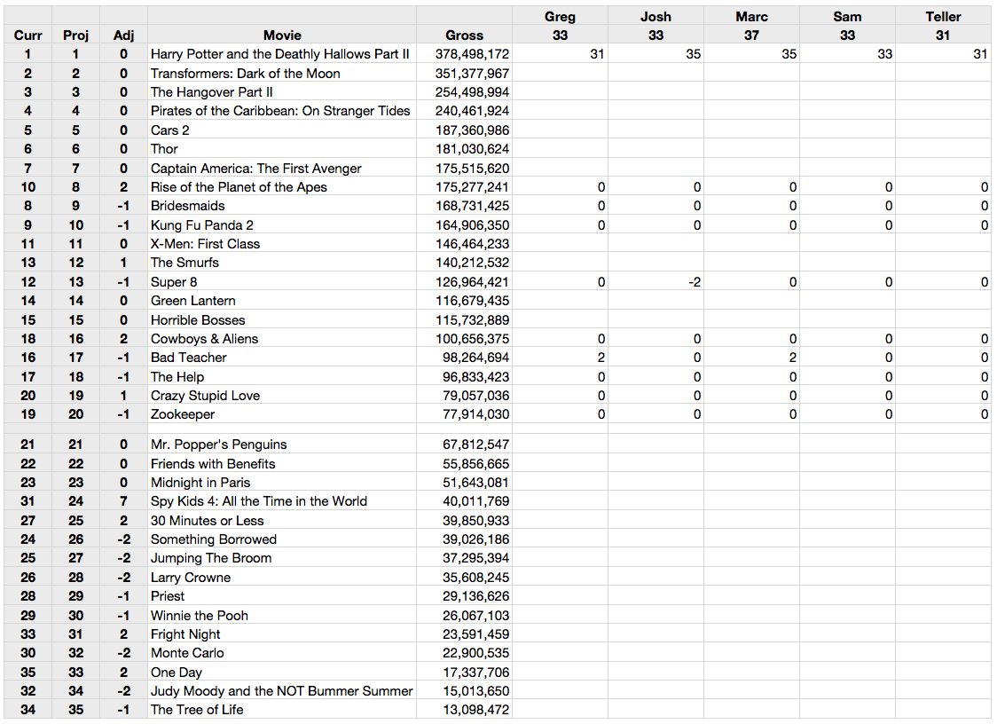The width and height of the screenshot is (997, 724).
Task: Click the Adj column header
Action: pos(123,35)
